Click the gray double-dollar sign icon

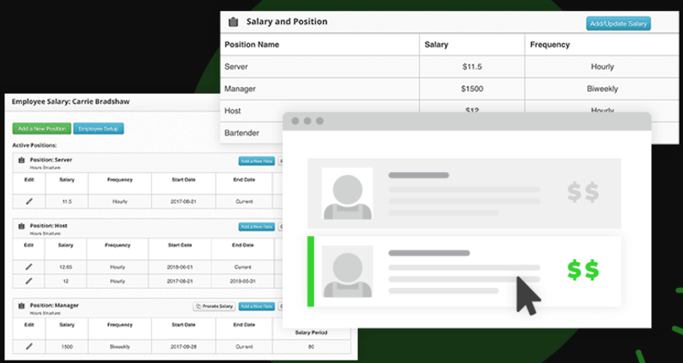click(x=584, y=192)
